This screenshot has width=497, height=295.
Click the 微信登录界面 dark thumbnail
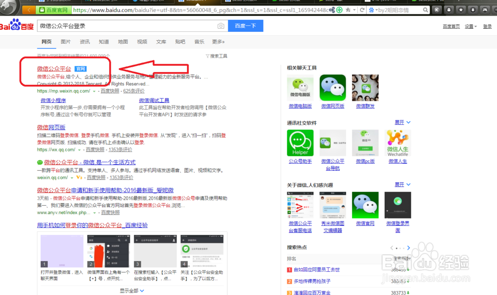click(x=398, y=205)
